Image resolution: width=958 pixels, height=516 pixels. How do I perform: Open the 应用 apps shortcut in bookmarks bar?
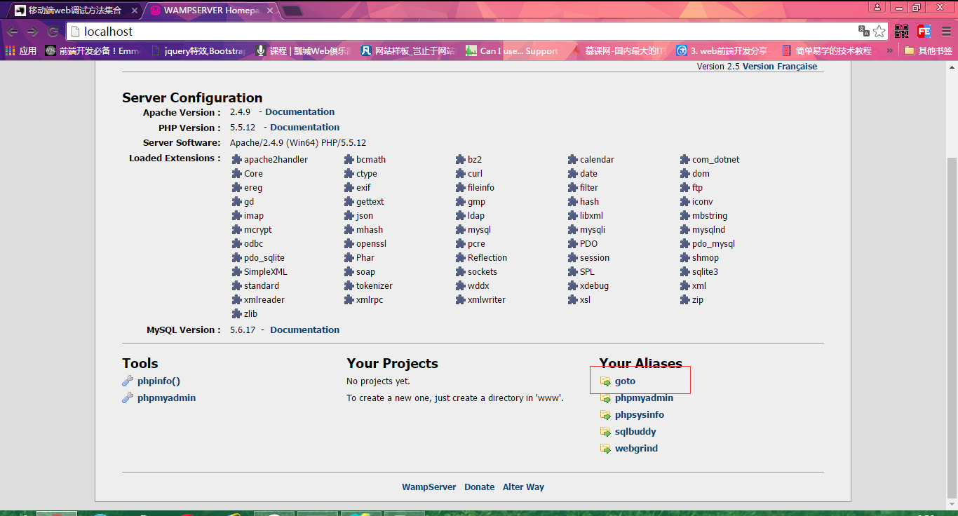click(x=21, y=50)
